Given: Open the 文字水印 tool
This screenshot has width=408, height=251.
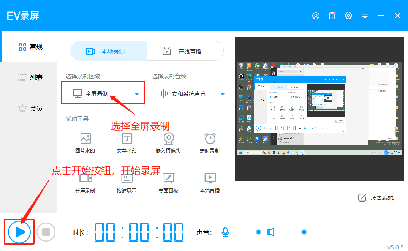Looking at the screenshot, I should point(127,143).
